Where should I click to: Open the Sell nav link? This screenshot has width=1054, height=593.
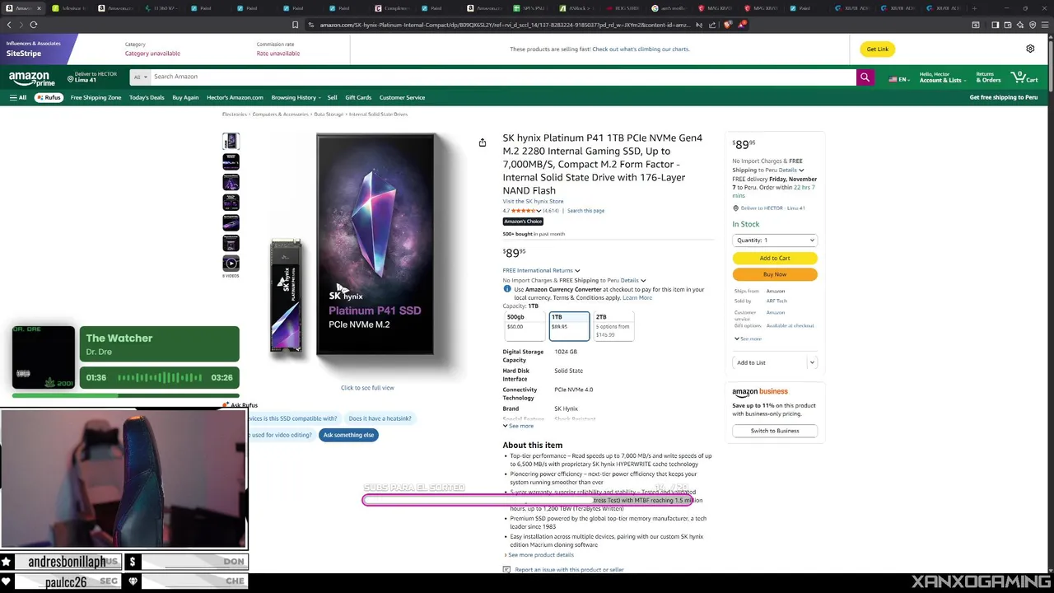point(332,97)
